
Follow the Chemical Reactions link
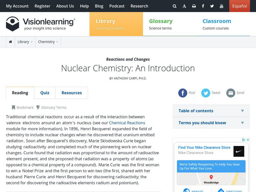tap(127, 123)
